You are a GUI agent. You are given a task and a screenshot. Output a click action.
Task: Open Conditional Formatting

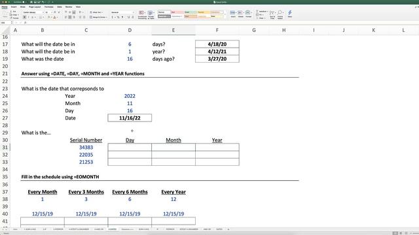[x=142, y=14]
